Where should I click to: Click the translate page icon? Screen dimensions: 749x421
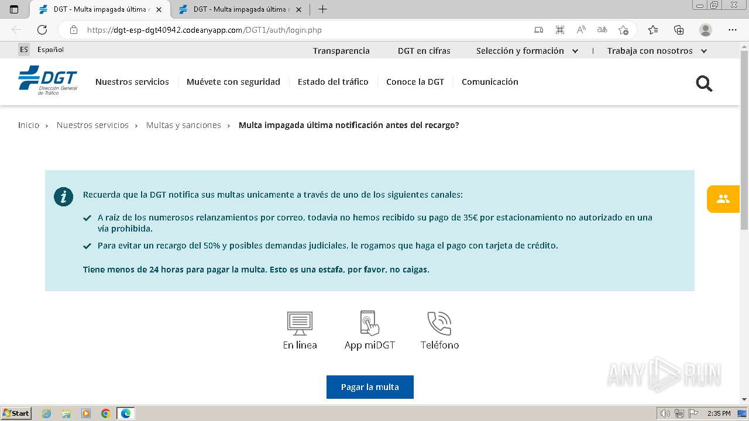tap(602, 30)
